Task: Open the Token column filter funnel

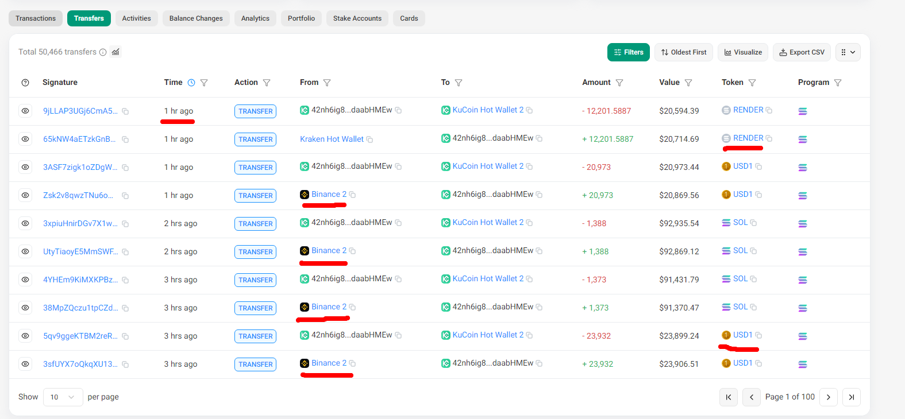Action: pos(752,83)
